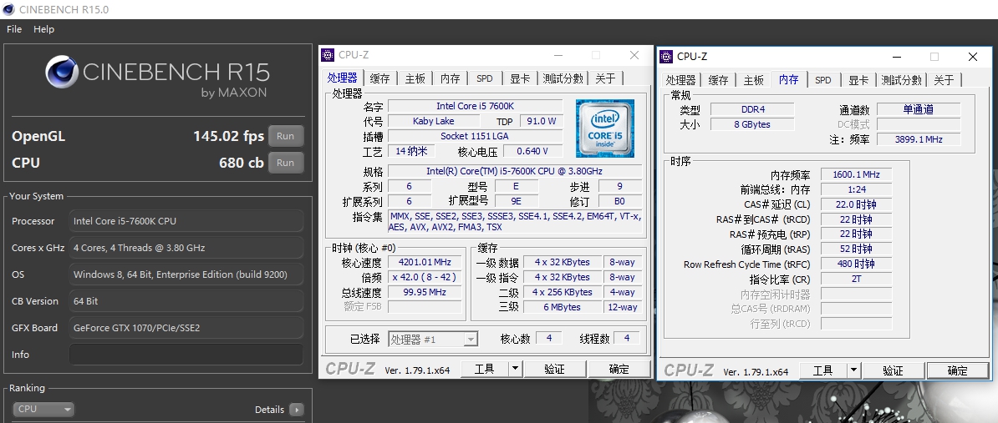
Task: Select 处理器 tab in left CPU-Z window
Action: click(343, 78)
